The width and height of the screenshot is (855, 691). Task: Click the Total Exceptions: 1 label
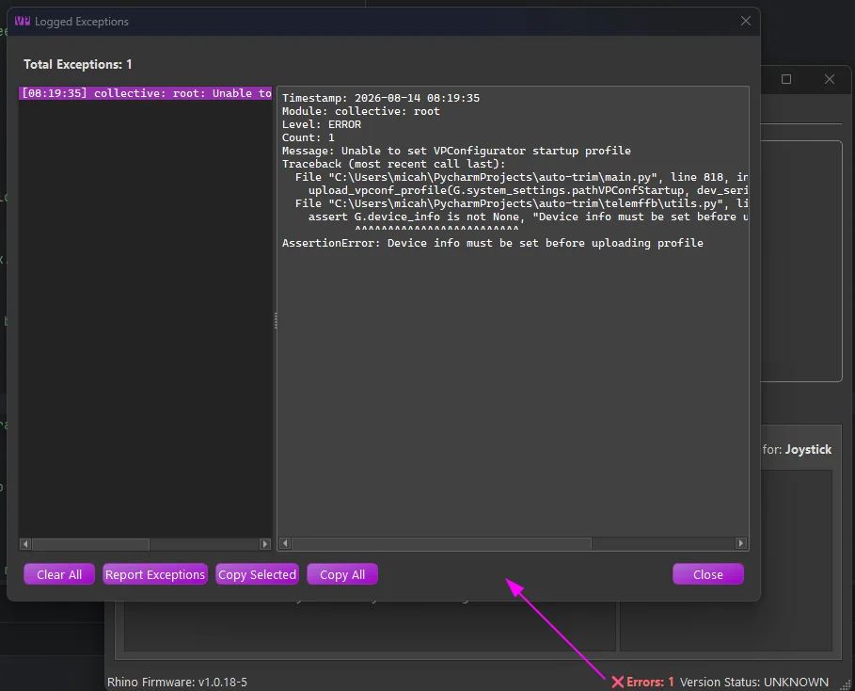[x=78, y=64]
